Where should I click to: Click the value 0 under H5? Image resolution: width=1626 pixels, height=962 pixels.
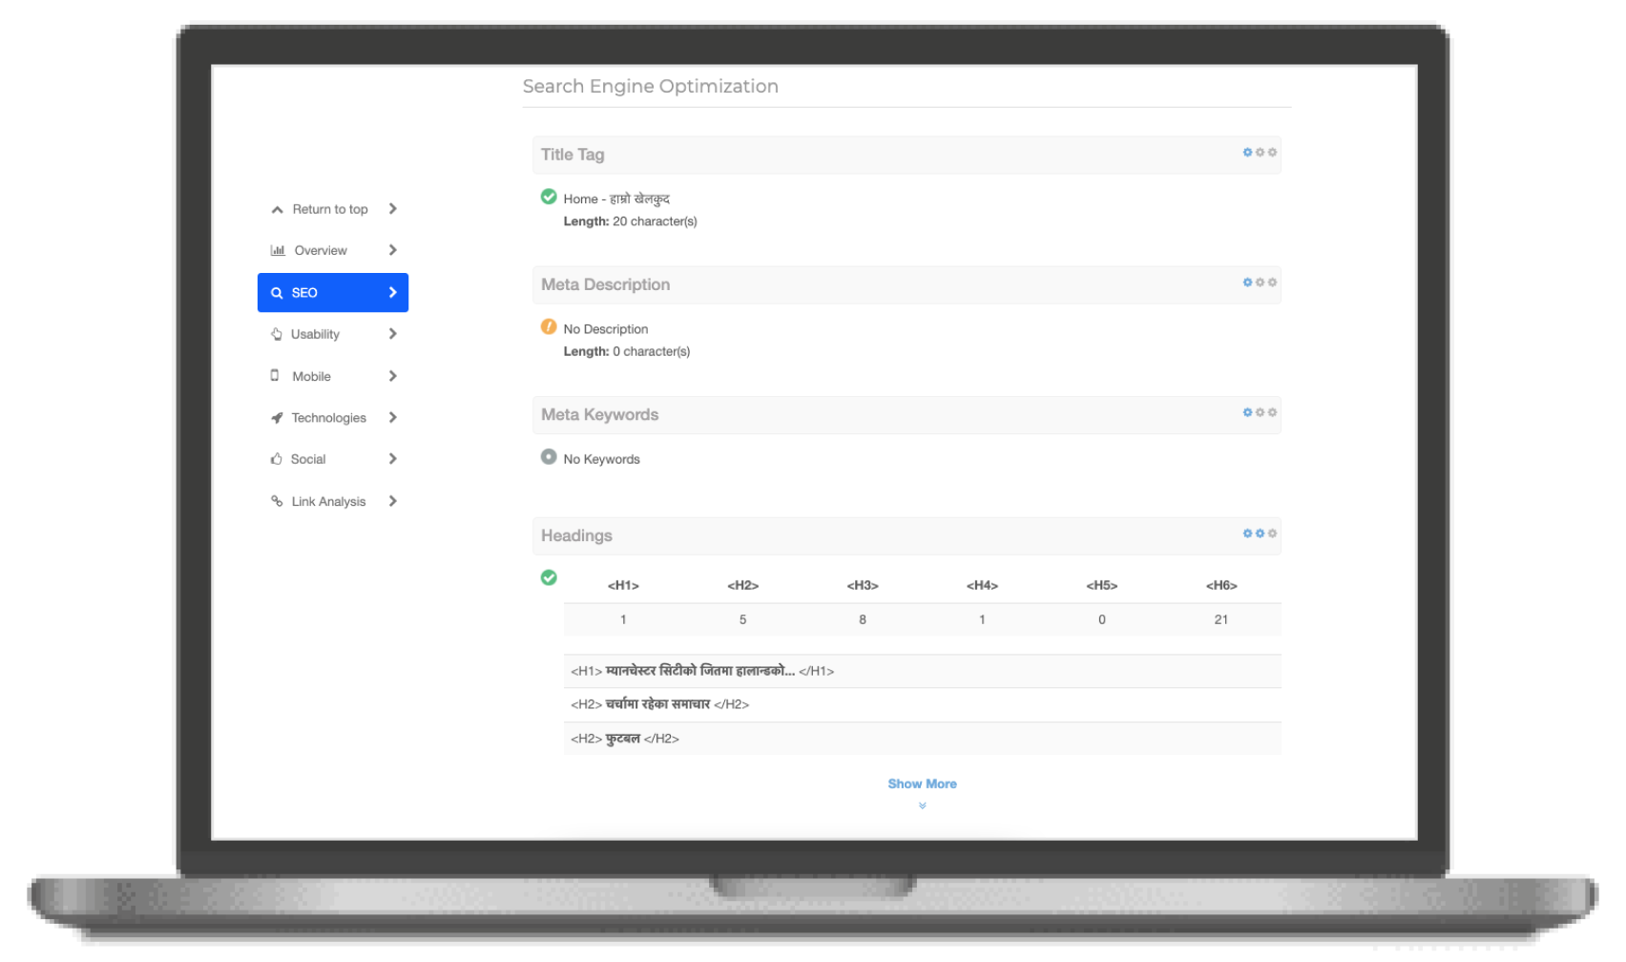(1102, 619)
